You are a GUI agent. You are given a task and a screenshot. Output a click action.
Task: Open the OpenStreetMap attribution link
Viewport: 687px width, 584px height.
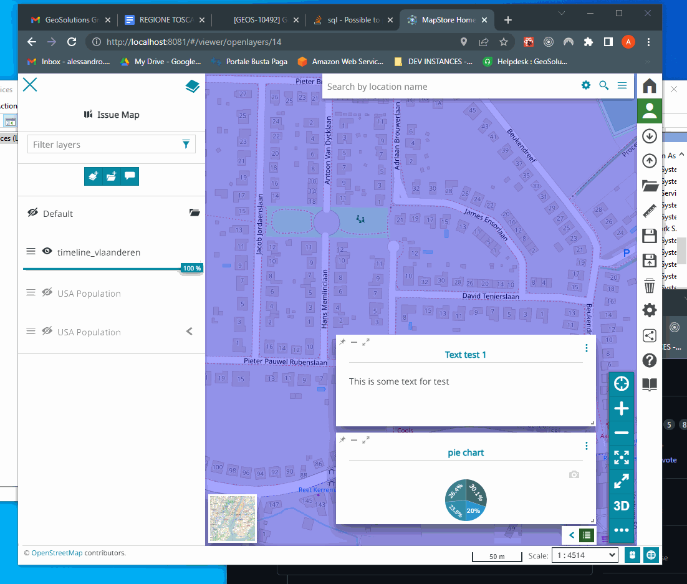tap(57, 553)
